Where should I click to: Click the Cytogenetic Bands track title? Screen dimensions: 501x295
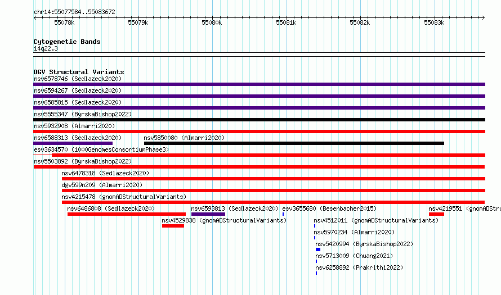click(67, 42)
